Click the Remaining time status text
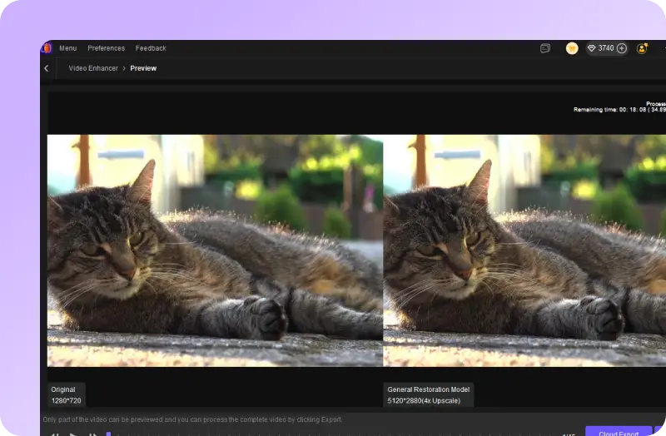 (x=619, y=110)
